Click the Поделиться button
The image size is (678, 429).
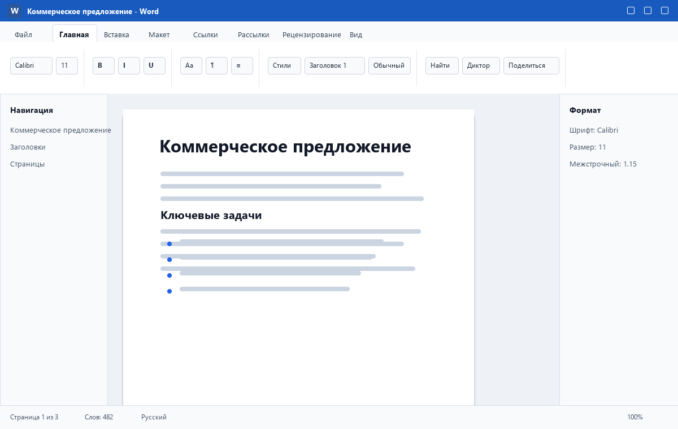[531, 65]
